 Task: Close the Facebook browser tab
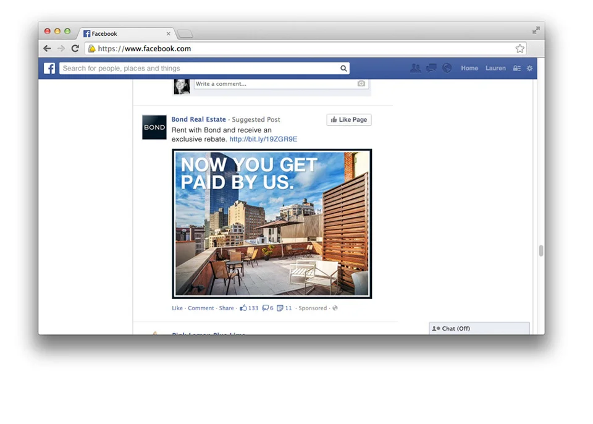tap(168, 34)
